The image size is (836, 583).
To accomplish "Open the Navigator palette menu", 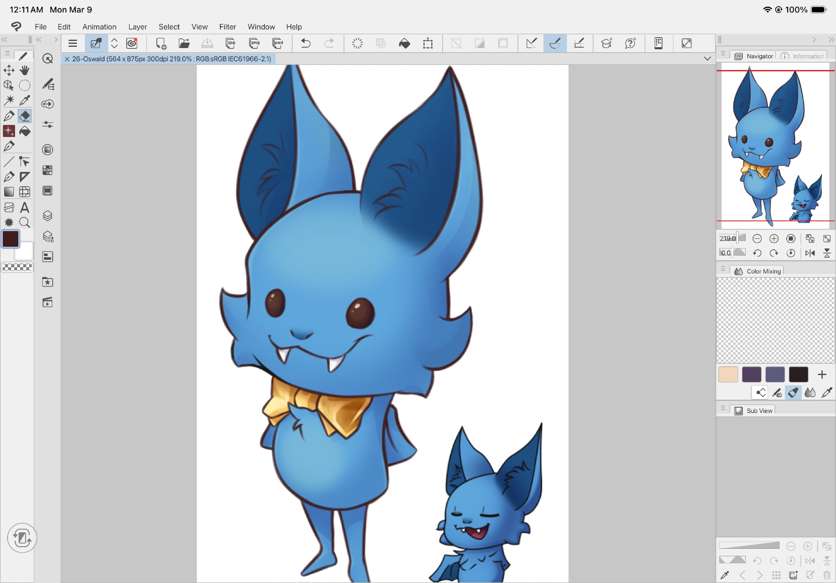I will click(723, 54).
